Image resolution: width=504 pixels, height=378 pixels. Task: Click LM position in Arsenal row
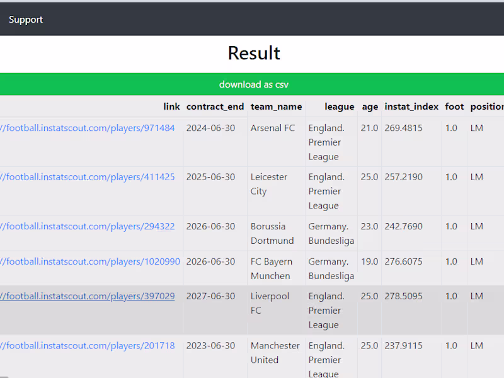(x=477, y=128)
